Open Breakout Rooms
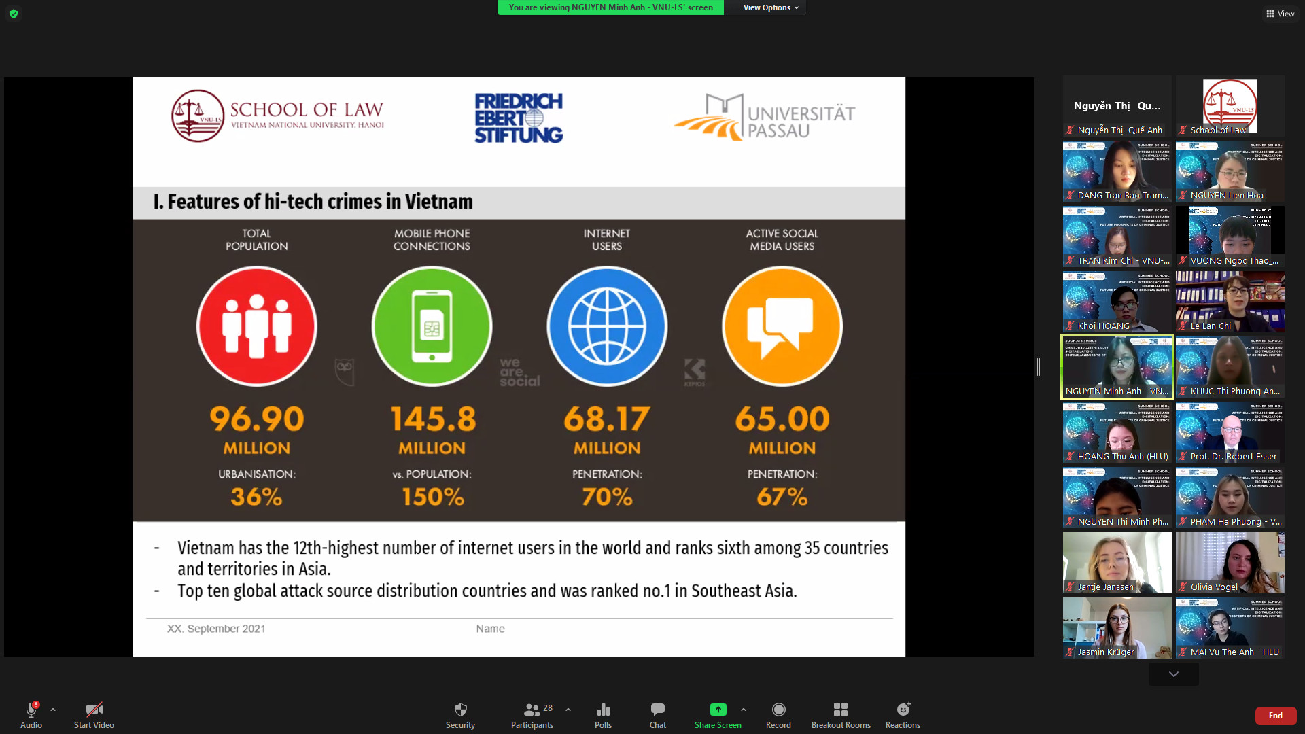Screen dimensions: 1305x734 coord(841,715)
